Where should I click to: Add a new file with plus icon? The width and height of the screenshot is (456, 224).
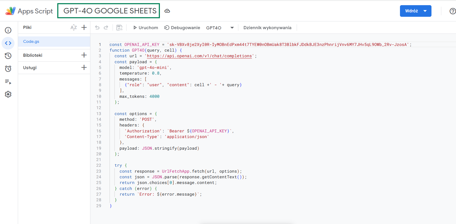(84, 28)
